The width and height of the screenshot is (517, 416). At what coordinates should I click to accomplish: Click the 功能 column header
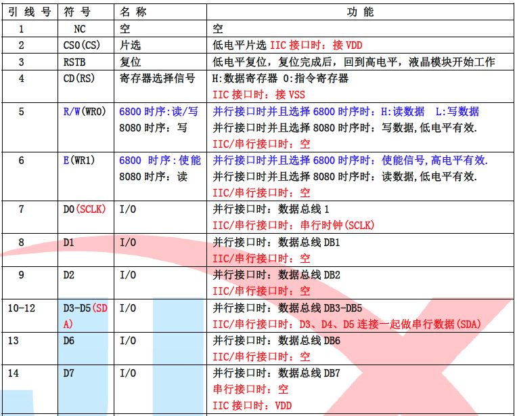(x=362, y=12)
